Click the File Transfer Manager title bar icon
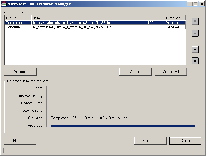 pos(4,4)
